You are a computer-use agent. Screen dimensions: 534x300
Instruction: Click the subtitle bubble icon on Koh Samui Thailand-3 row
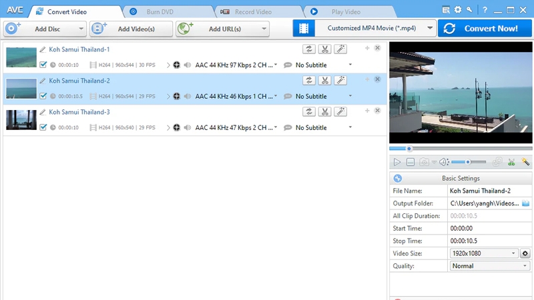tap(288, 127)
